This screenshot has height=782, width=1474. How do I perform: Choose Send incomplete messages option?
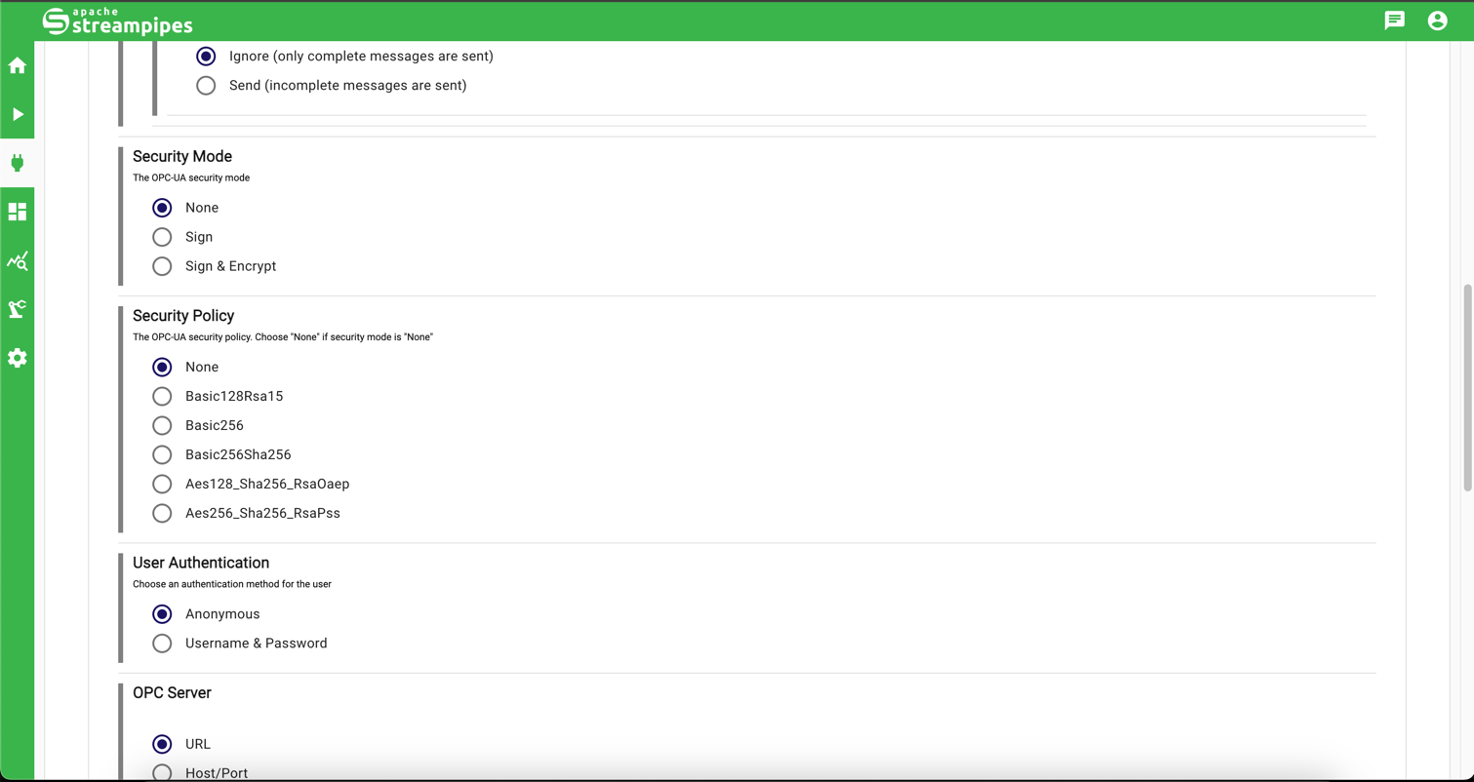(206, 86)
